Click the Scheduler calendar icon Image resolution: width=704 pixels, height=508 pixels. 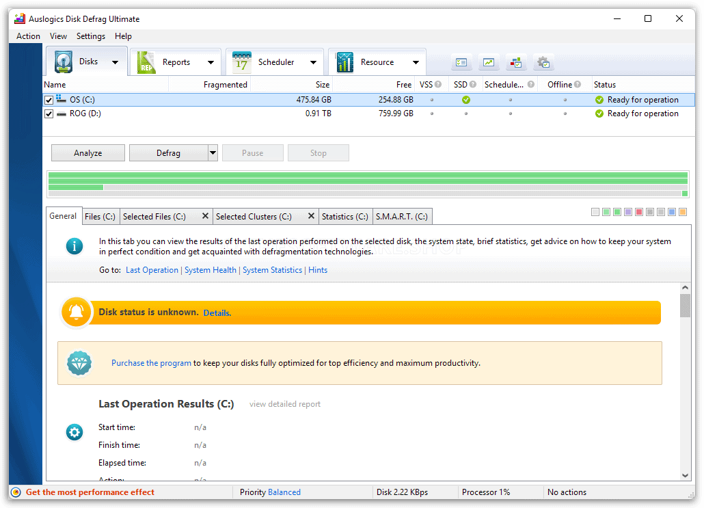tap(241, 62)
